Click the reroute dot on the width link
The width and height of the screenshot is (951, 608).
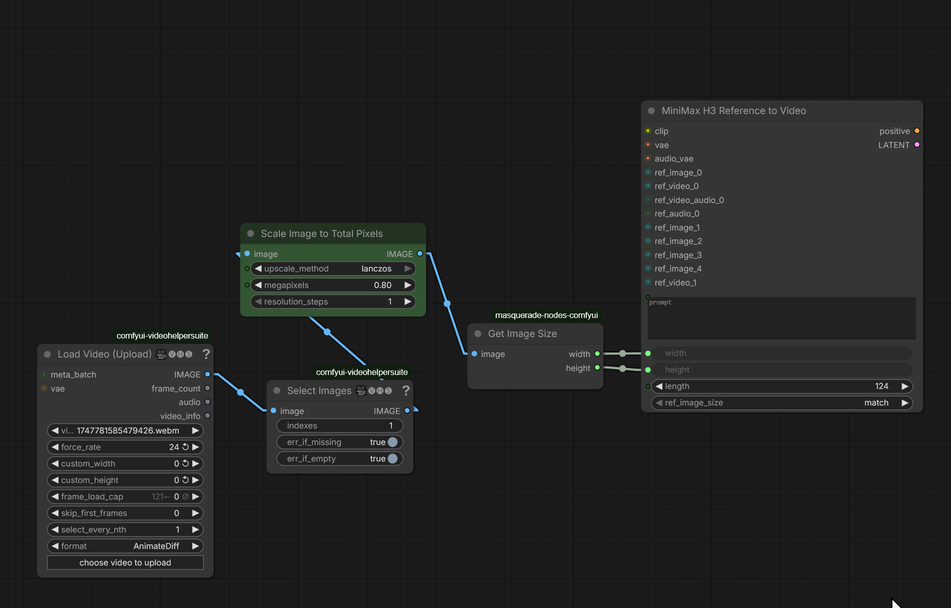[622, 353]
